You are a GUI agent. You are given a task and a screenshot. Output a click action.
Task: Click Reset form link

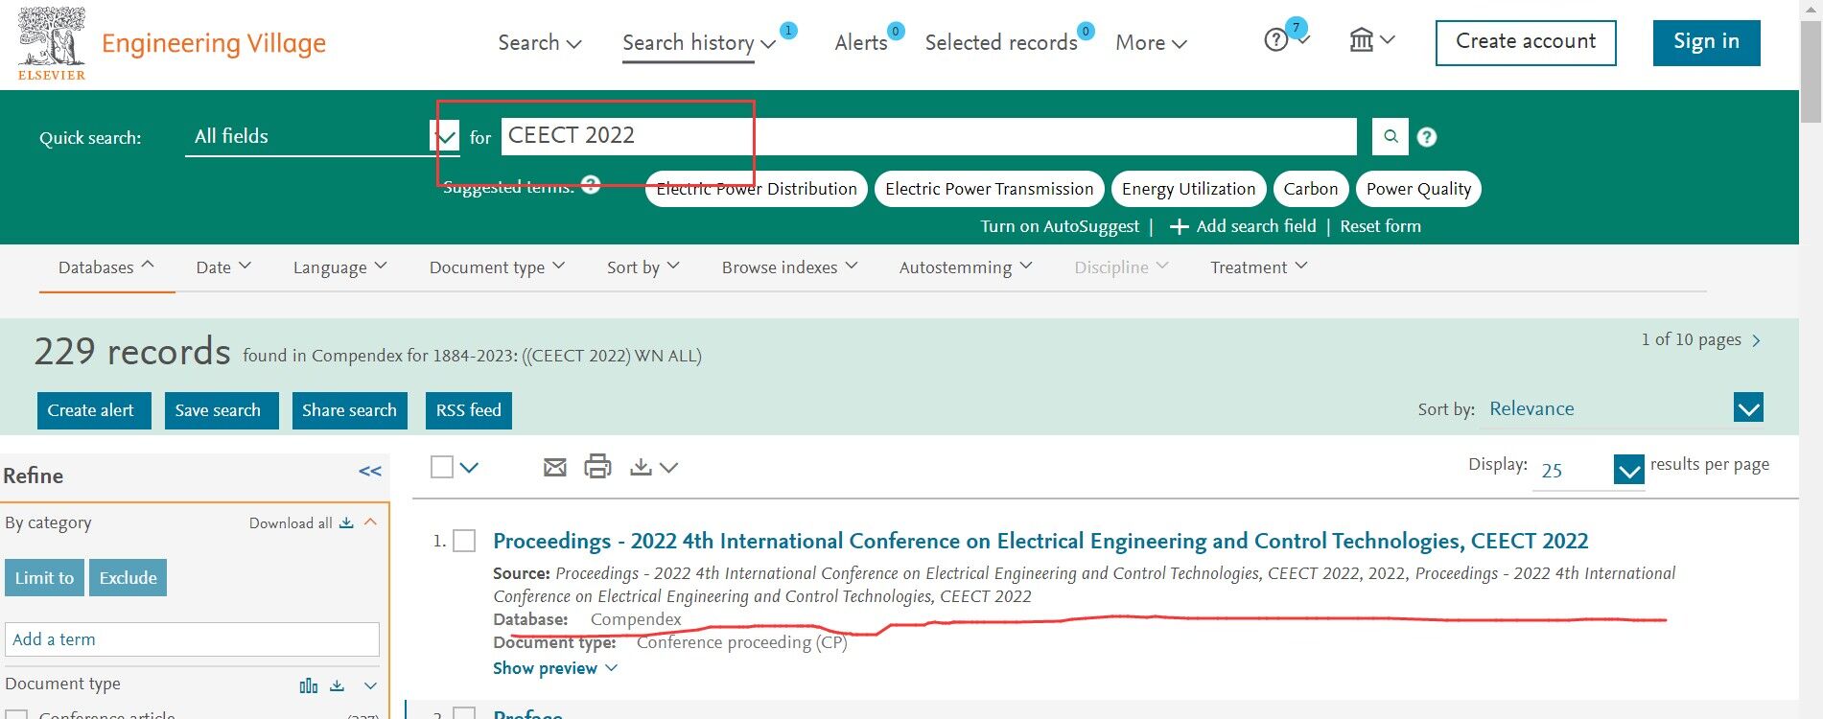[1380, 226]
